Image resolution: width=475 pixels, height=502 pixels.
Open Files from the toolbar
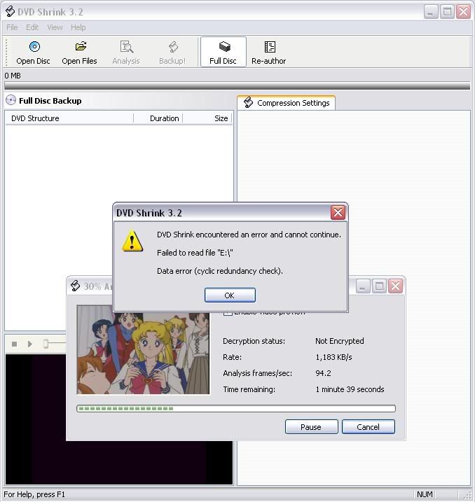coord(79,53)
